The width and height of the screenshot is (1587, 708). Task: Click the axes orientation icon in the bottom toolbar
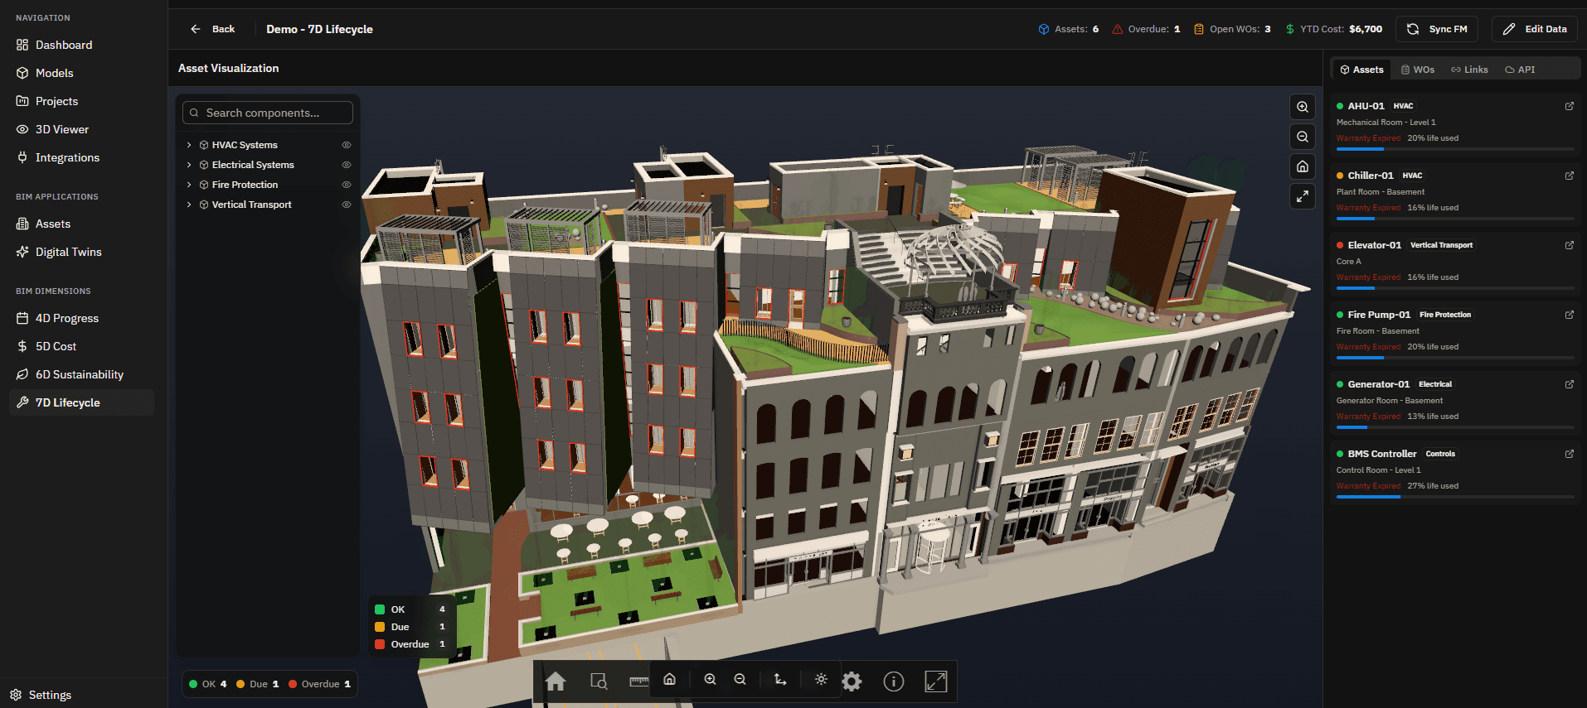pyautogui.click(x=780, y=679)
